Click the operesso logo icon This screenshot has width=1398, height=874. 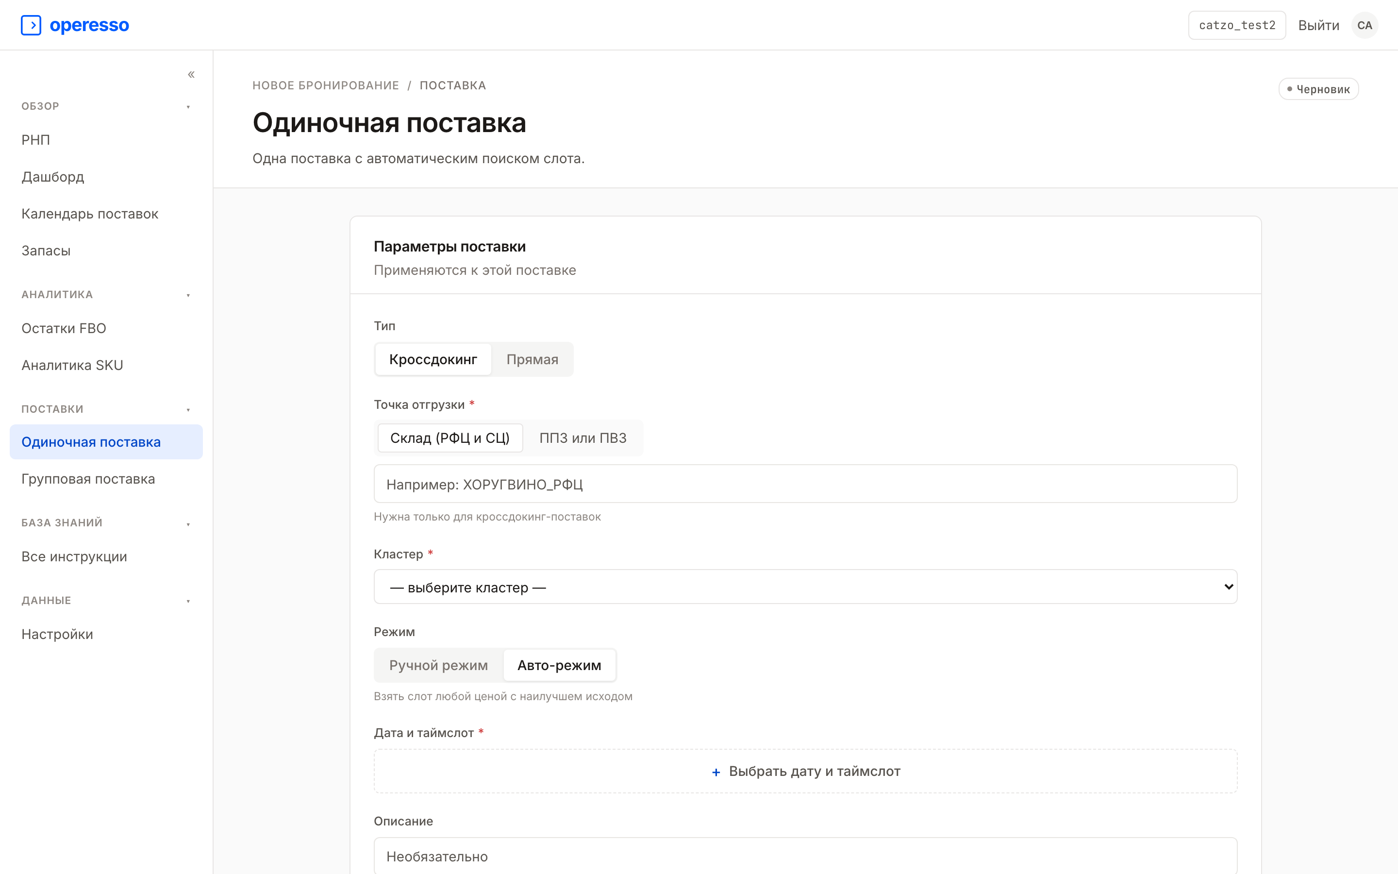tap(31, 25)
